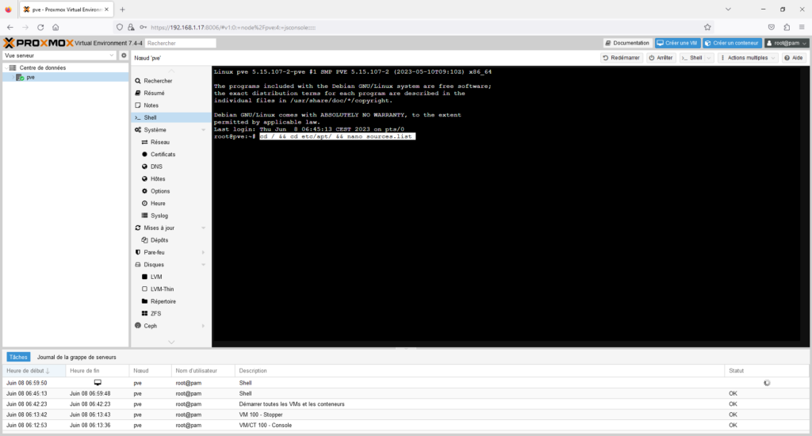812x436 pixels.
Task: Click the gear icon beside Vue serveur
Action: (124, 55)
